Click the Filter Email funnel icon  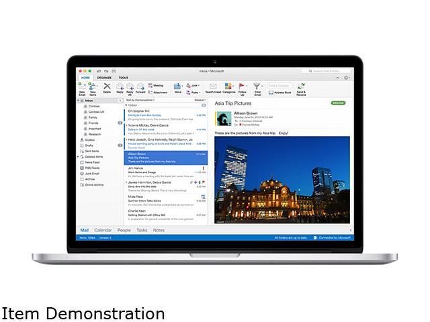point(257,87)
